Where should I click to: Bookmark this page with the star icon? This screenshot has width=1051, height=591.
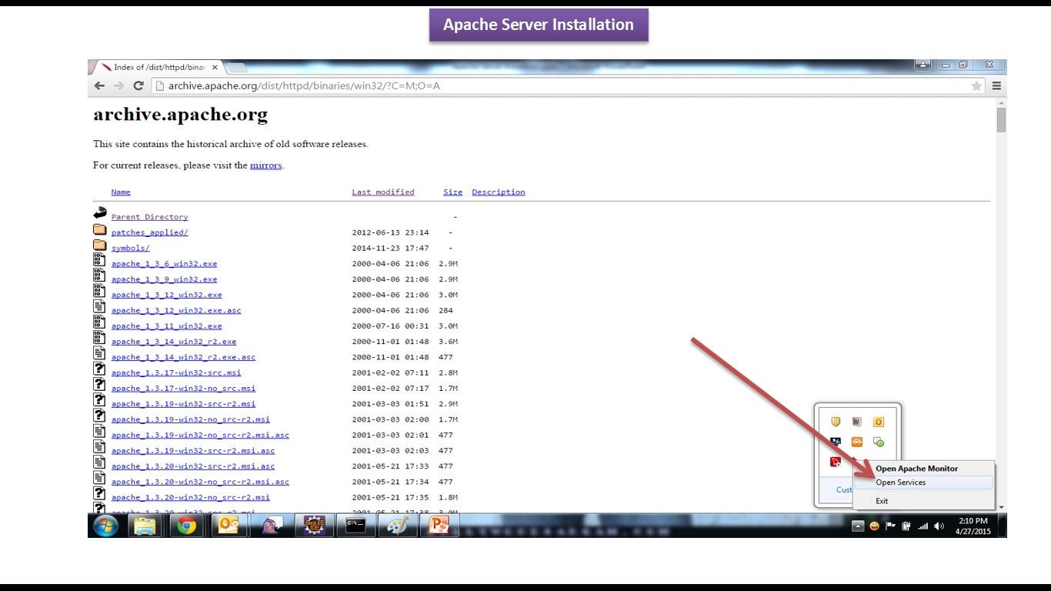(x=976, y=86)
